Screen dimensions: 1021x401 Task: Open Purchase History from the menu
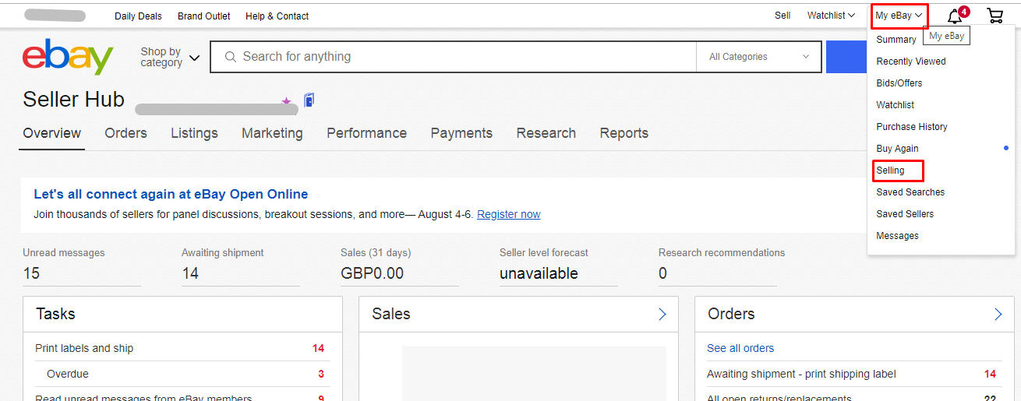912,127
